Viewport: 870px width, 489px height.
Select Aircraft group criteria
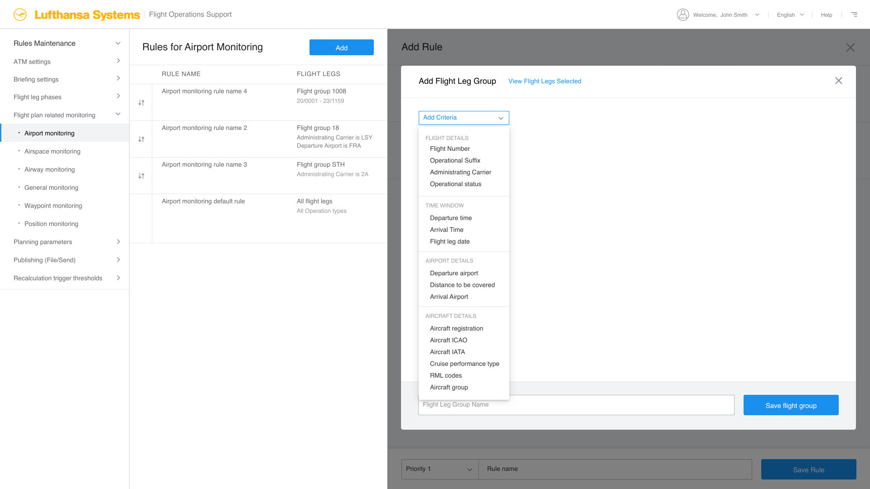point(449,387)
